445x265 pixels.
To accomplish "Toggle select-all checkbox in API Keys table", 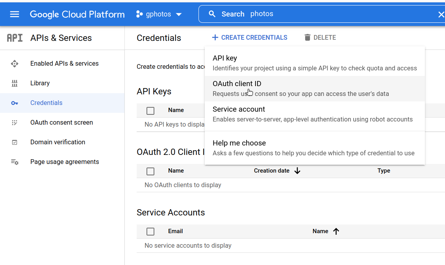I will pyautogui.click(x=150, y=111).
